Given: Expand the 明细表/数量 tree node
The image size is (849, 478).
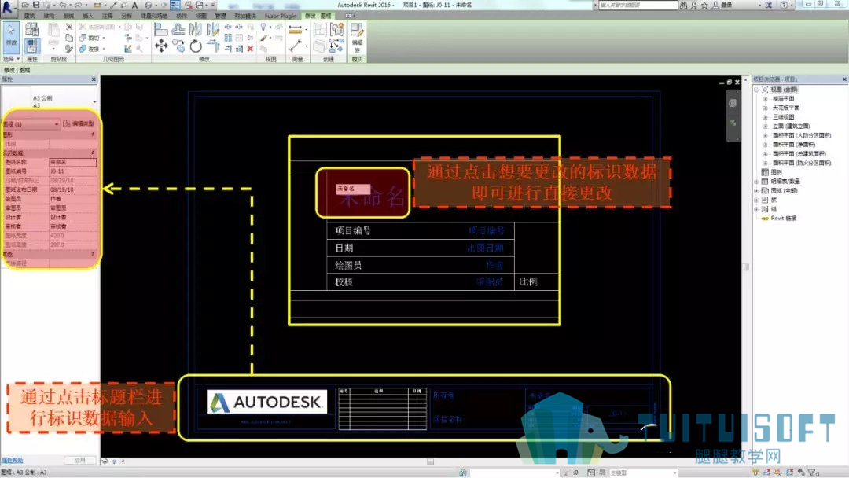Looking at the screenshot, I should 756,182.
